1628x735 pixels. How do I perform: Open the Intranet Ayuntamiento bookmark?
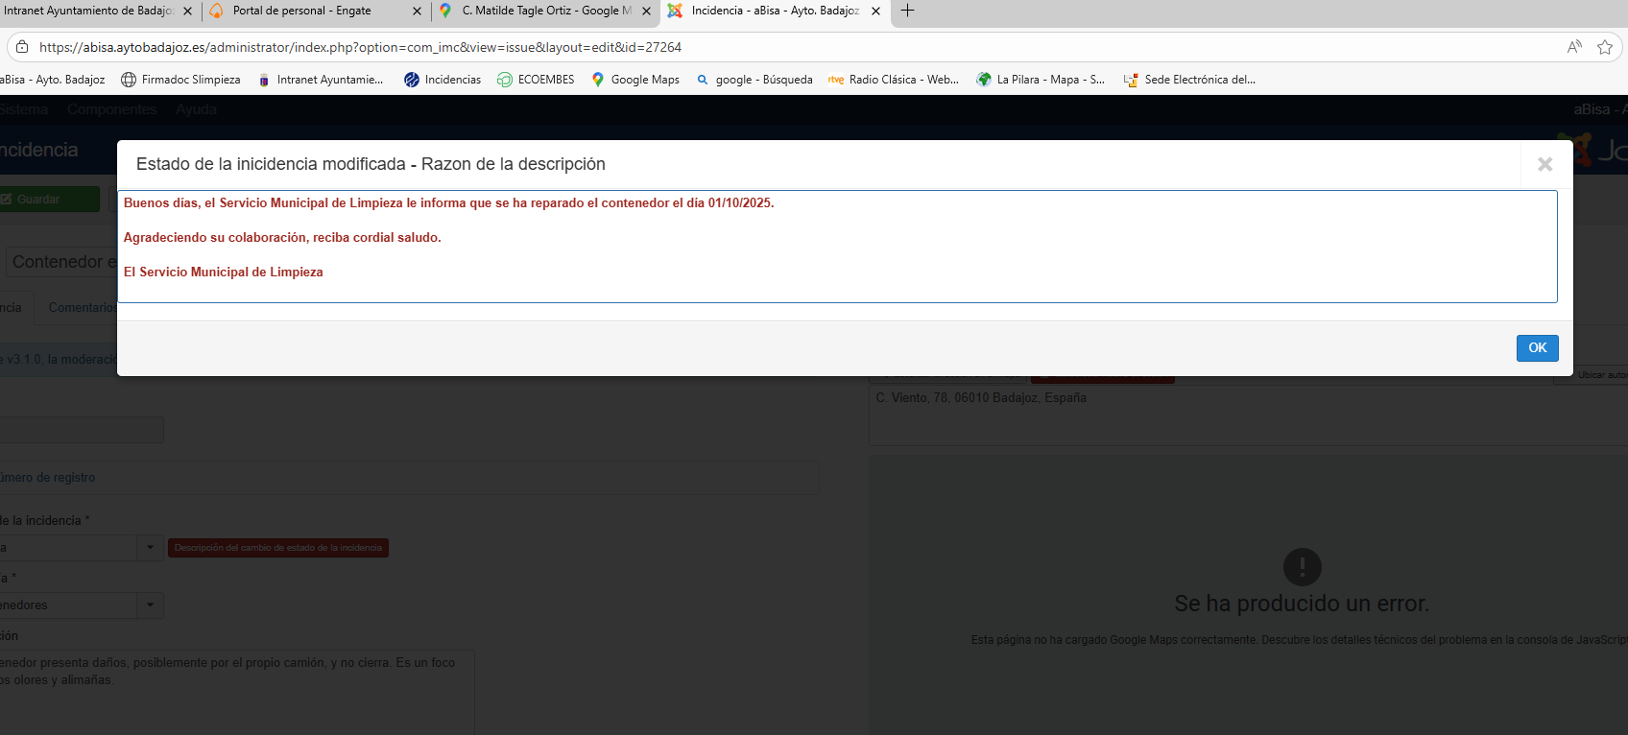321,80
